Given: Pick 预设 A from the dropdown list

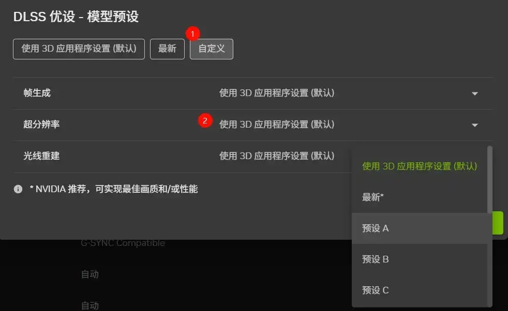Looking at the screenshot, I should [x=420, y=228].
